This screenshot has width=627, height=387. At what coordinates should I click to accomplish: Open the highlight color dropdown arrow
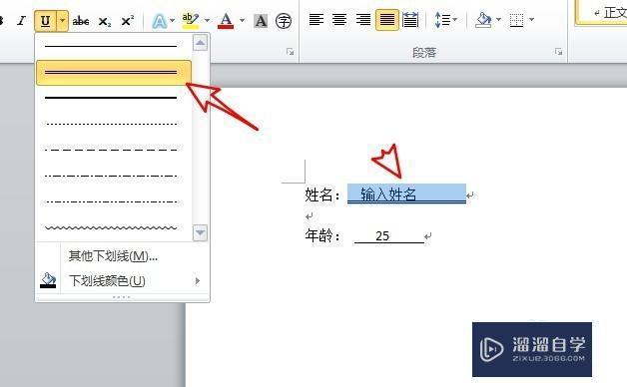click(x=207, y=20)
